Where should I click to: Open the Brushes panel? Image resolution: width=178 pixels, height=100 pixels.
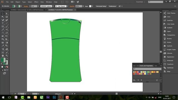pyautogui.click(x=168, y=39)
